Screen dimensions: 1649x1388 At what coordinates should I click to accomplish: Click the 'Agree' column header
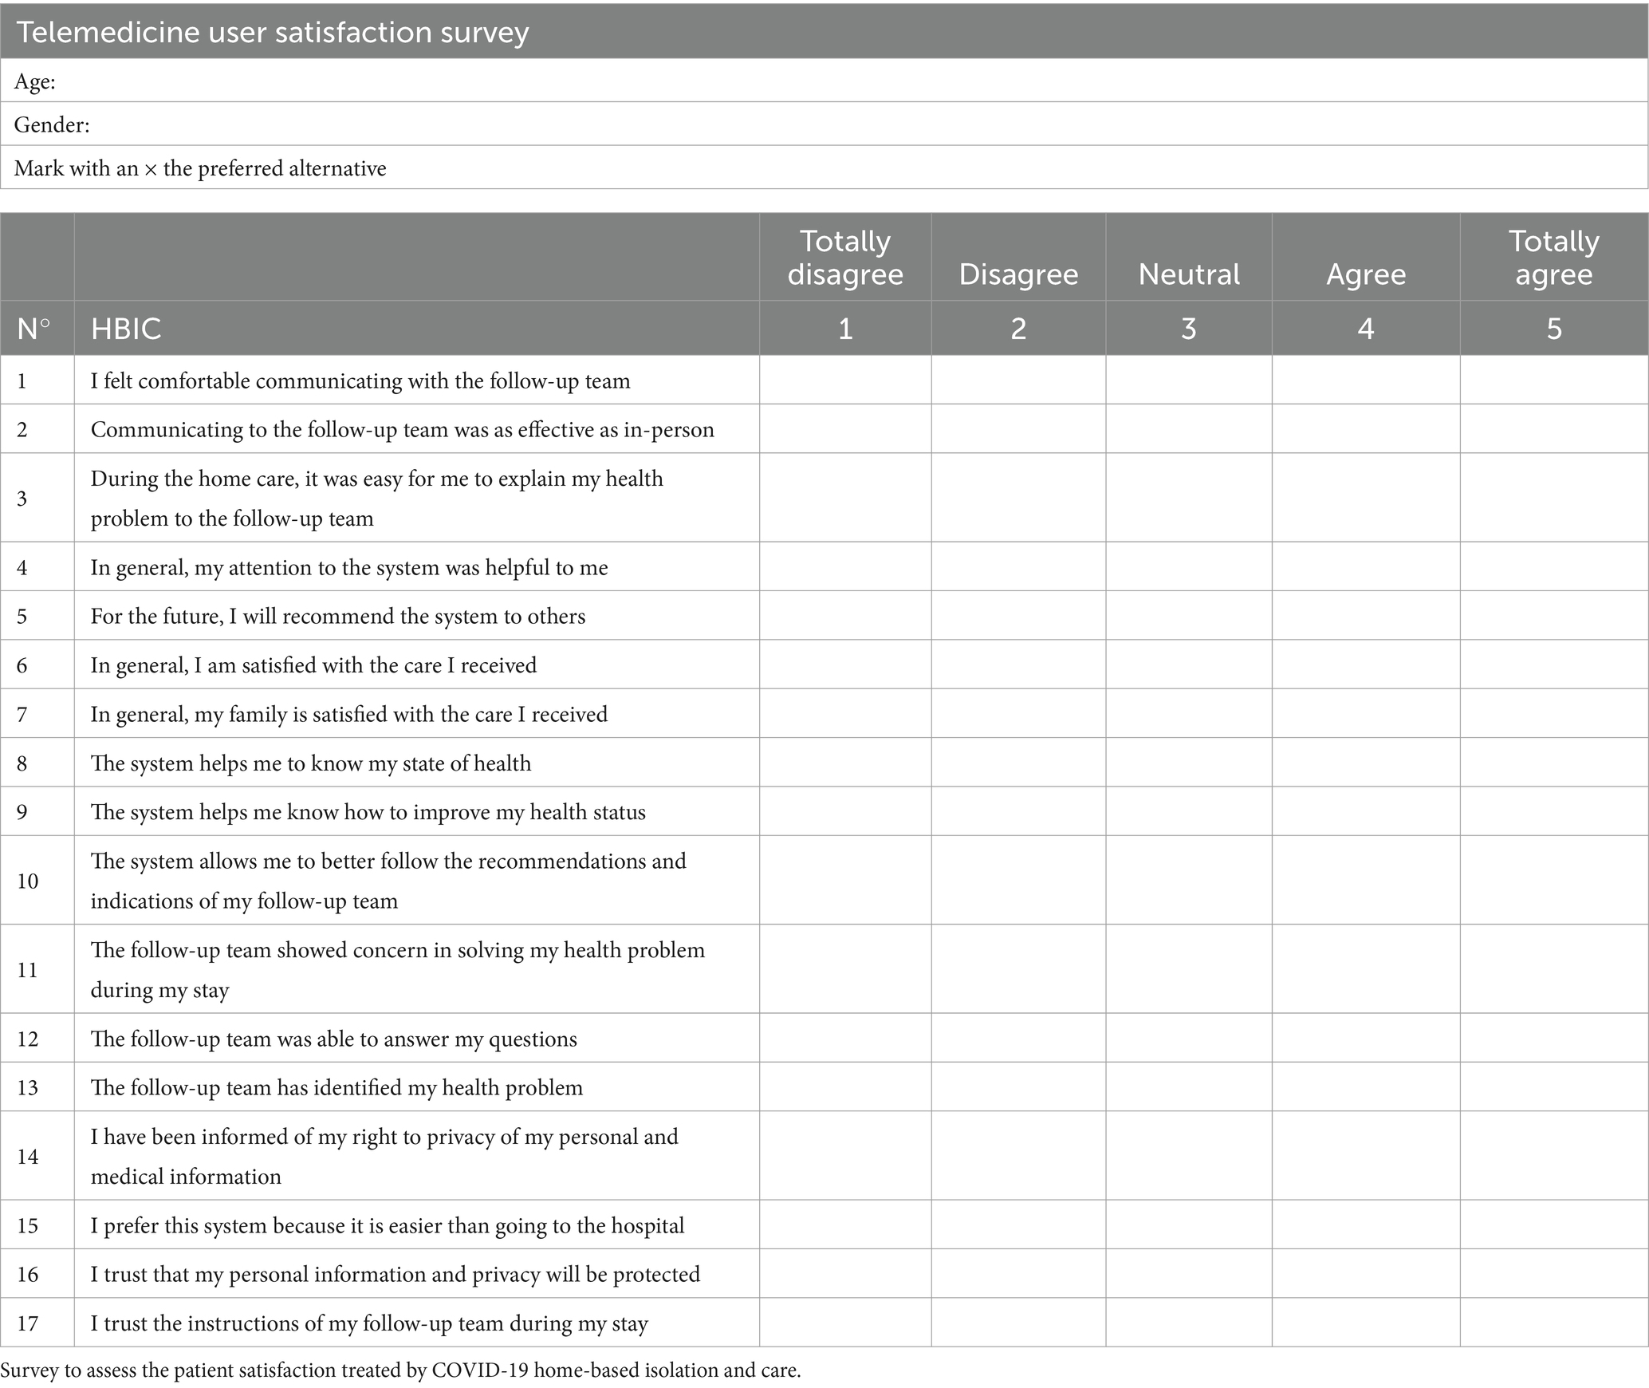point(1366,257)
